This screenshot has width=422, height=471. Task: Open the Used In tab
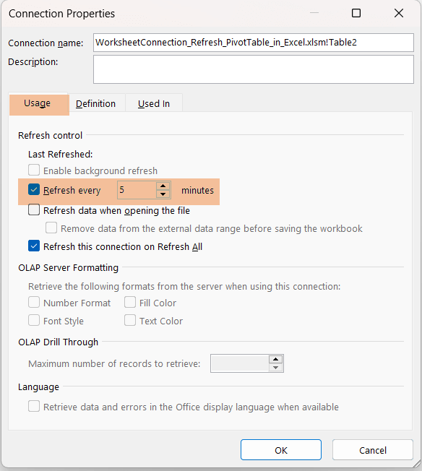pyautogui.click(x=154, y=103)
